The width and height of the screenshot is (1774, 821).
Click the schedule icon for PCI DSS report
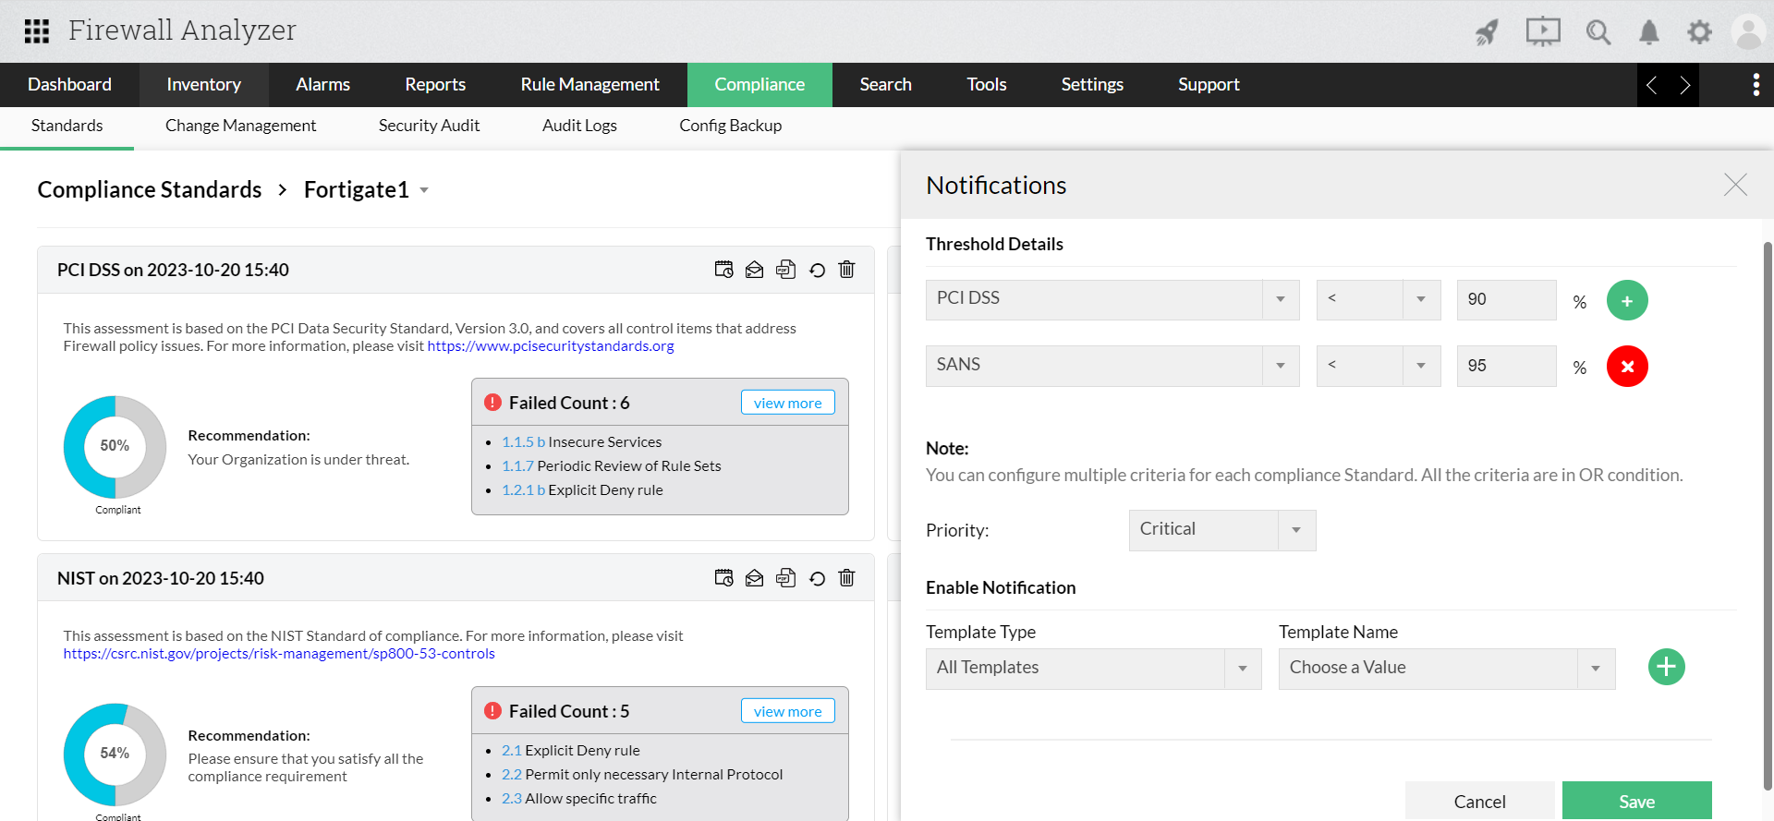click(x=723, y=270)
